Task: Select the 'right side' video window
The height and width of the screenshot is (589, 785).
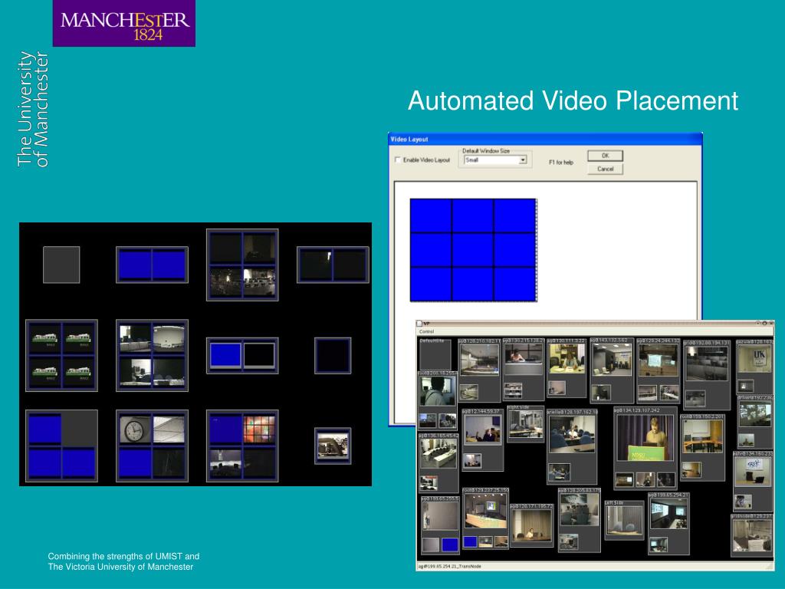Action: [525, 423]
